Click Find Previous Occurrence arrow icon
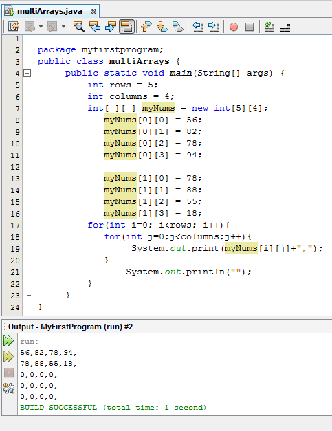The width and height of the screenshot is (332, 431). (x=95, y=27)
